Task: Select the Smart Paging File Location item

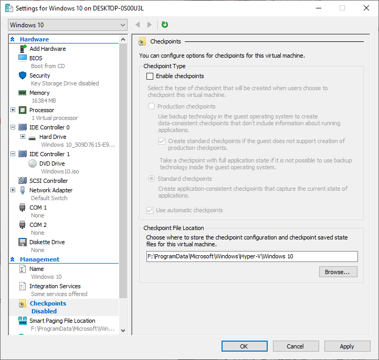Action: point(62,321)
